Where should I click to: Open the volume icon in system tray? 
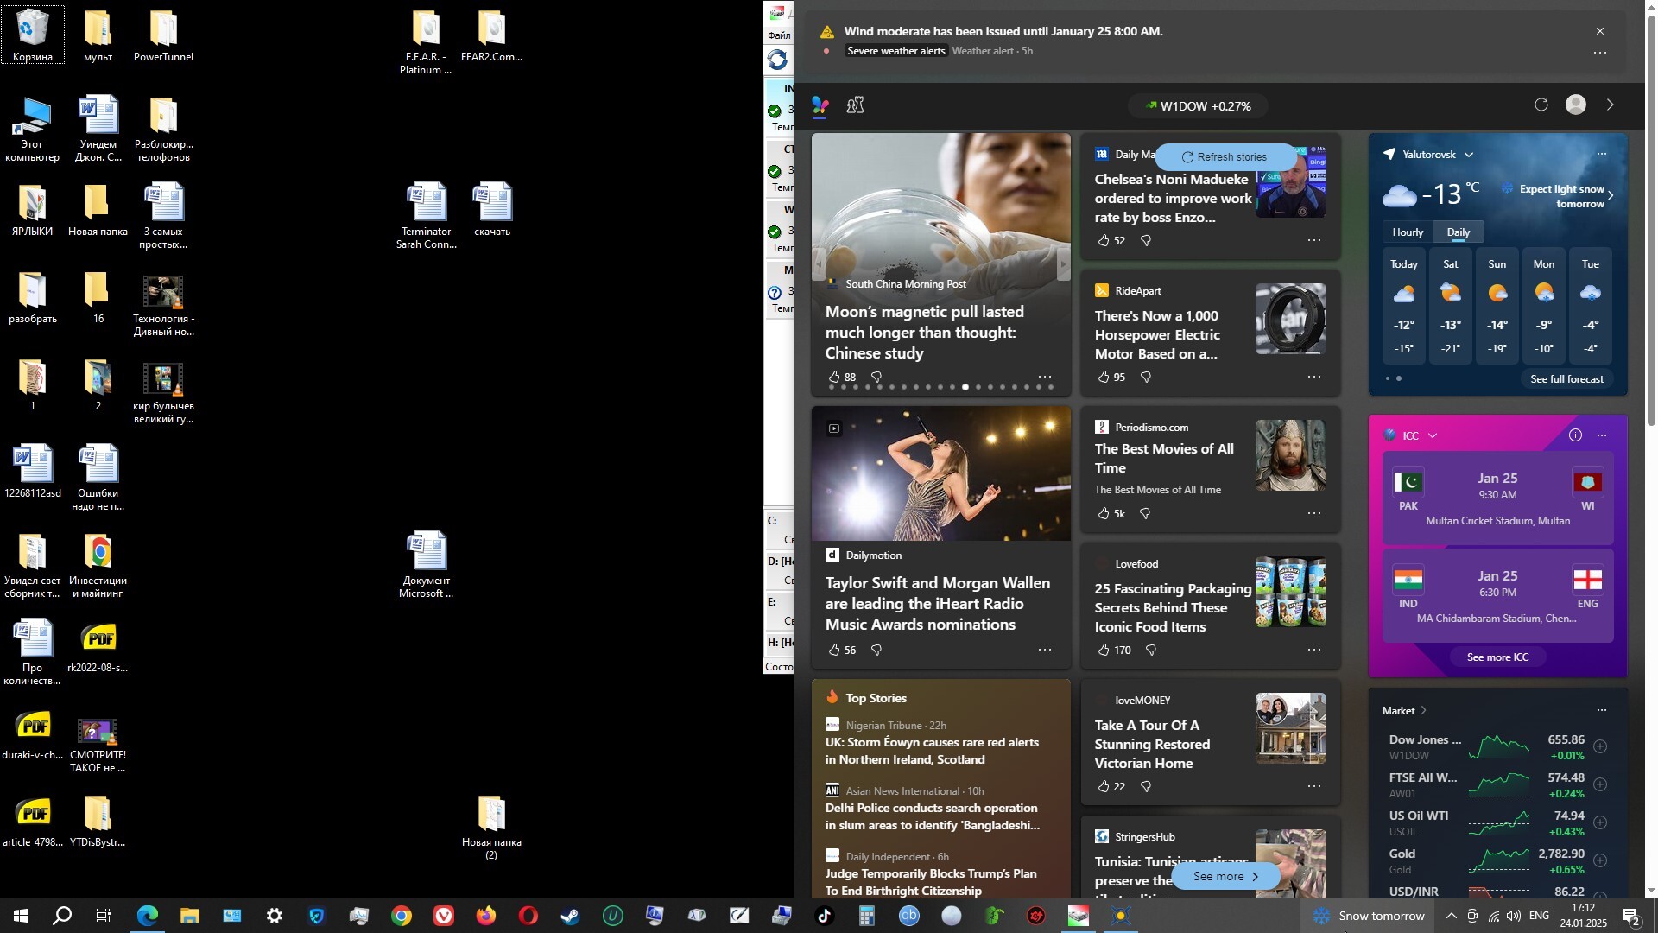click(x=1514, y=917)
